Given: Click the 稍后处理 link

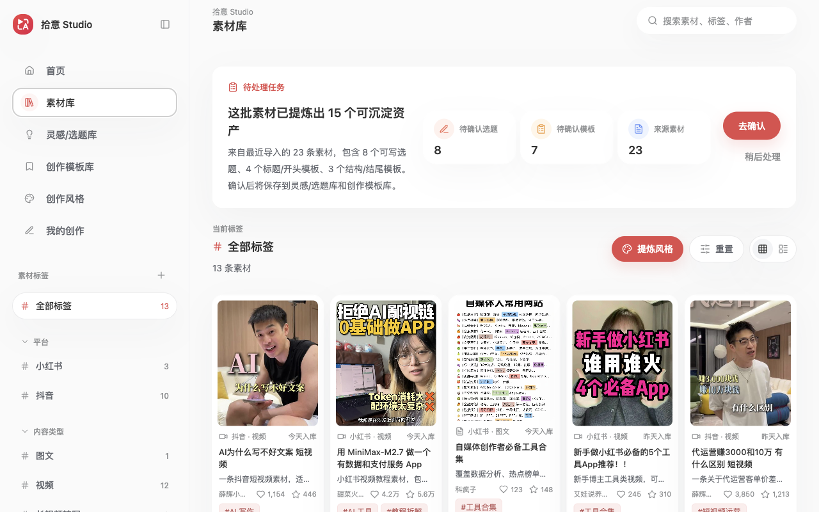Looking at the screenshot, I should tap(763, 157).
